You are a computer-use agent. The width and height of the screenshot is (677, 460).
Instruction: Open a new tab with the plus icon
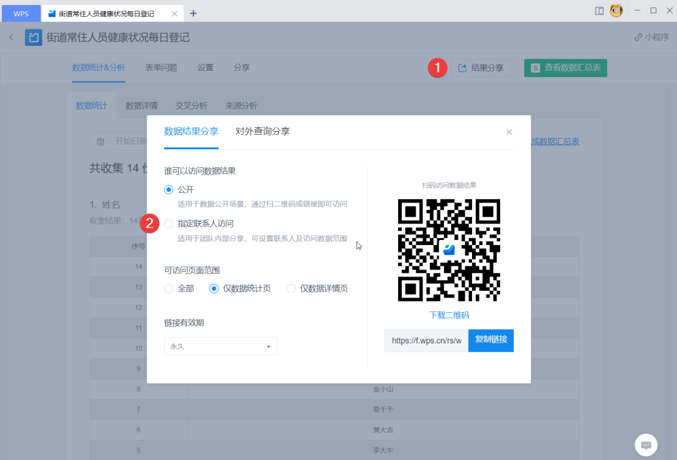click(194, 13)
